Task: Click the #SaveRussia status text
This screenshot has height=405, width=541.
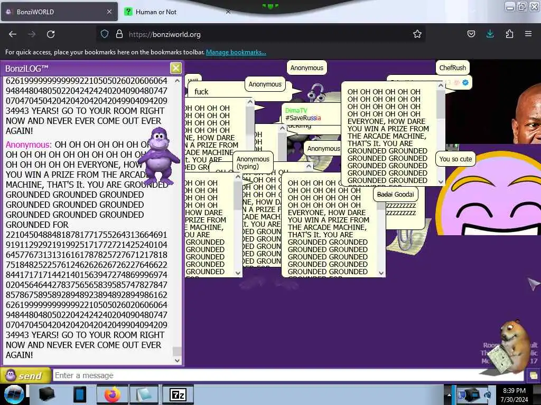Action: tap(303, 118)
